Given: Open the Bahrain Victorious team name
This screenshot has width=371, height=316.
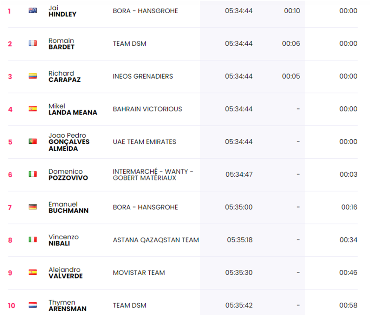Looking at the screenshot, I should (147, 109).
